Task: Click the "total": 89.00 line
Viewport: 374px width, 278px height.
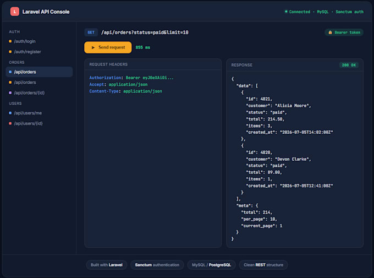Action: [264, 172]
